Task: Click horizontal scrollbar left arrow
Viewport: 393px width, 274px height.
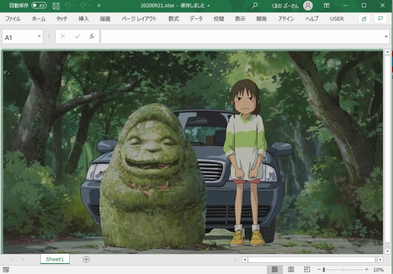Action: [245, 259]
